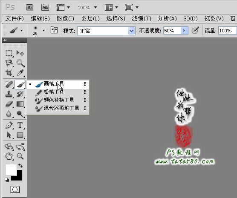Click the white foreground color swatch
Screen dimensions: 237x198
[11, 169]
